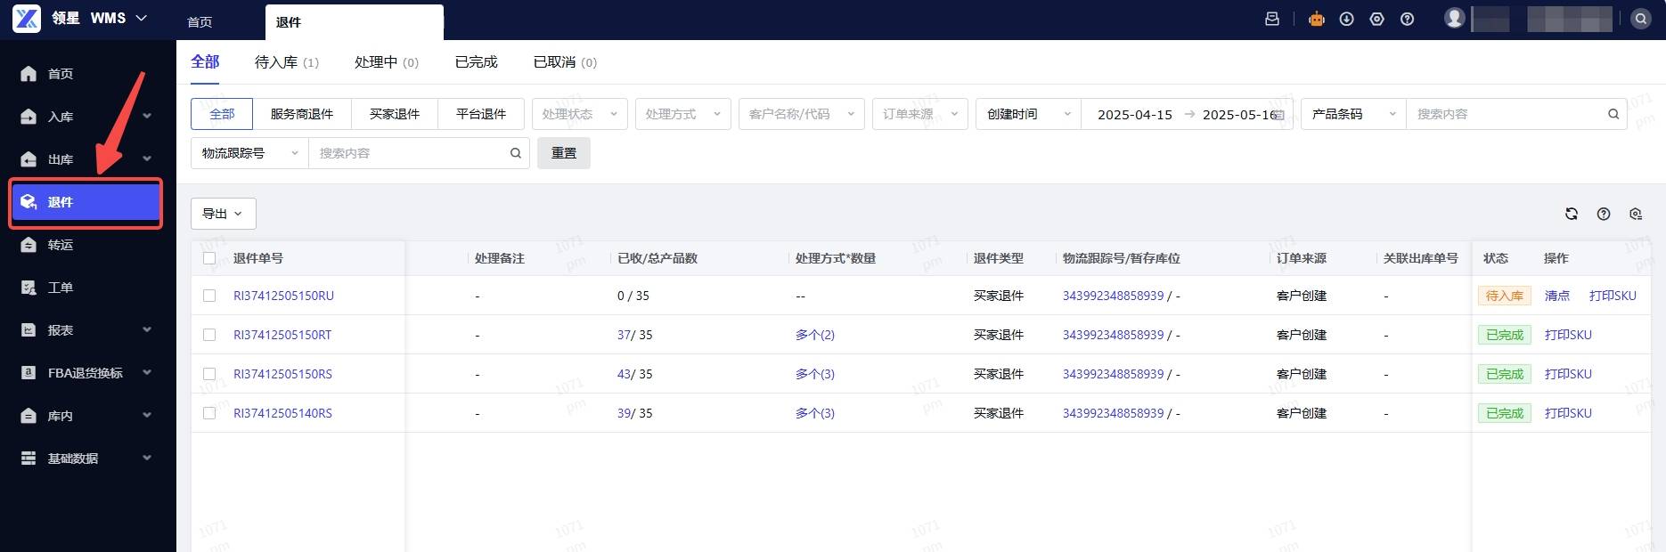The image size is (1666, 552).
Task: Click the global search icon at top right
Action: click(x=1641, y=19)
